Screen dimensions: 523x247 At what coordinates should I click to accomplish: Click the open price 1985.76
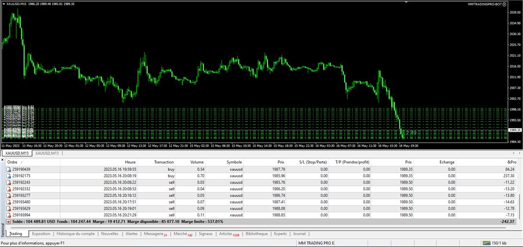[277, 183]
